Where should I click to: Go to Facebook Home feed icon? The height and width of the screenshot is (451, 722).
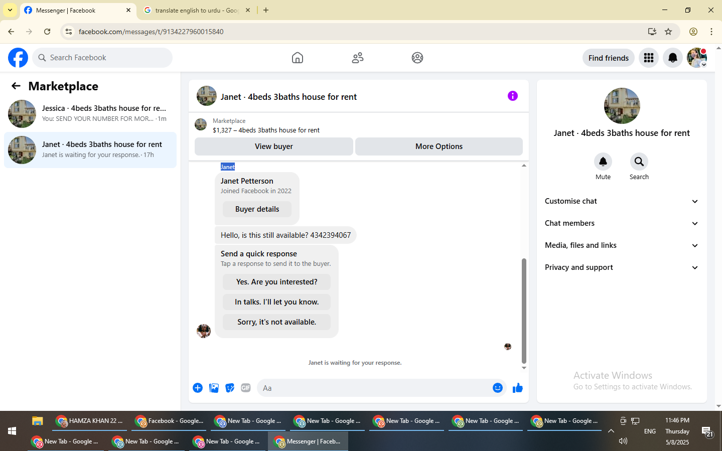298,58
